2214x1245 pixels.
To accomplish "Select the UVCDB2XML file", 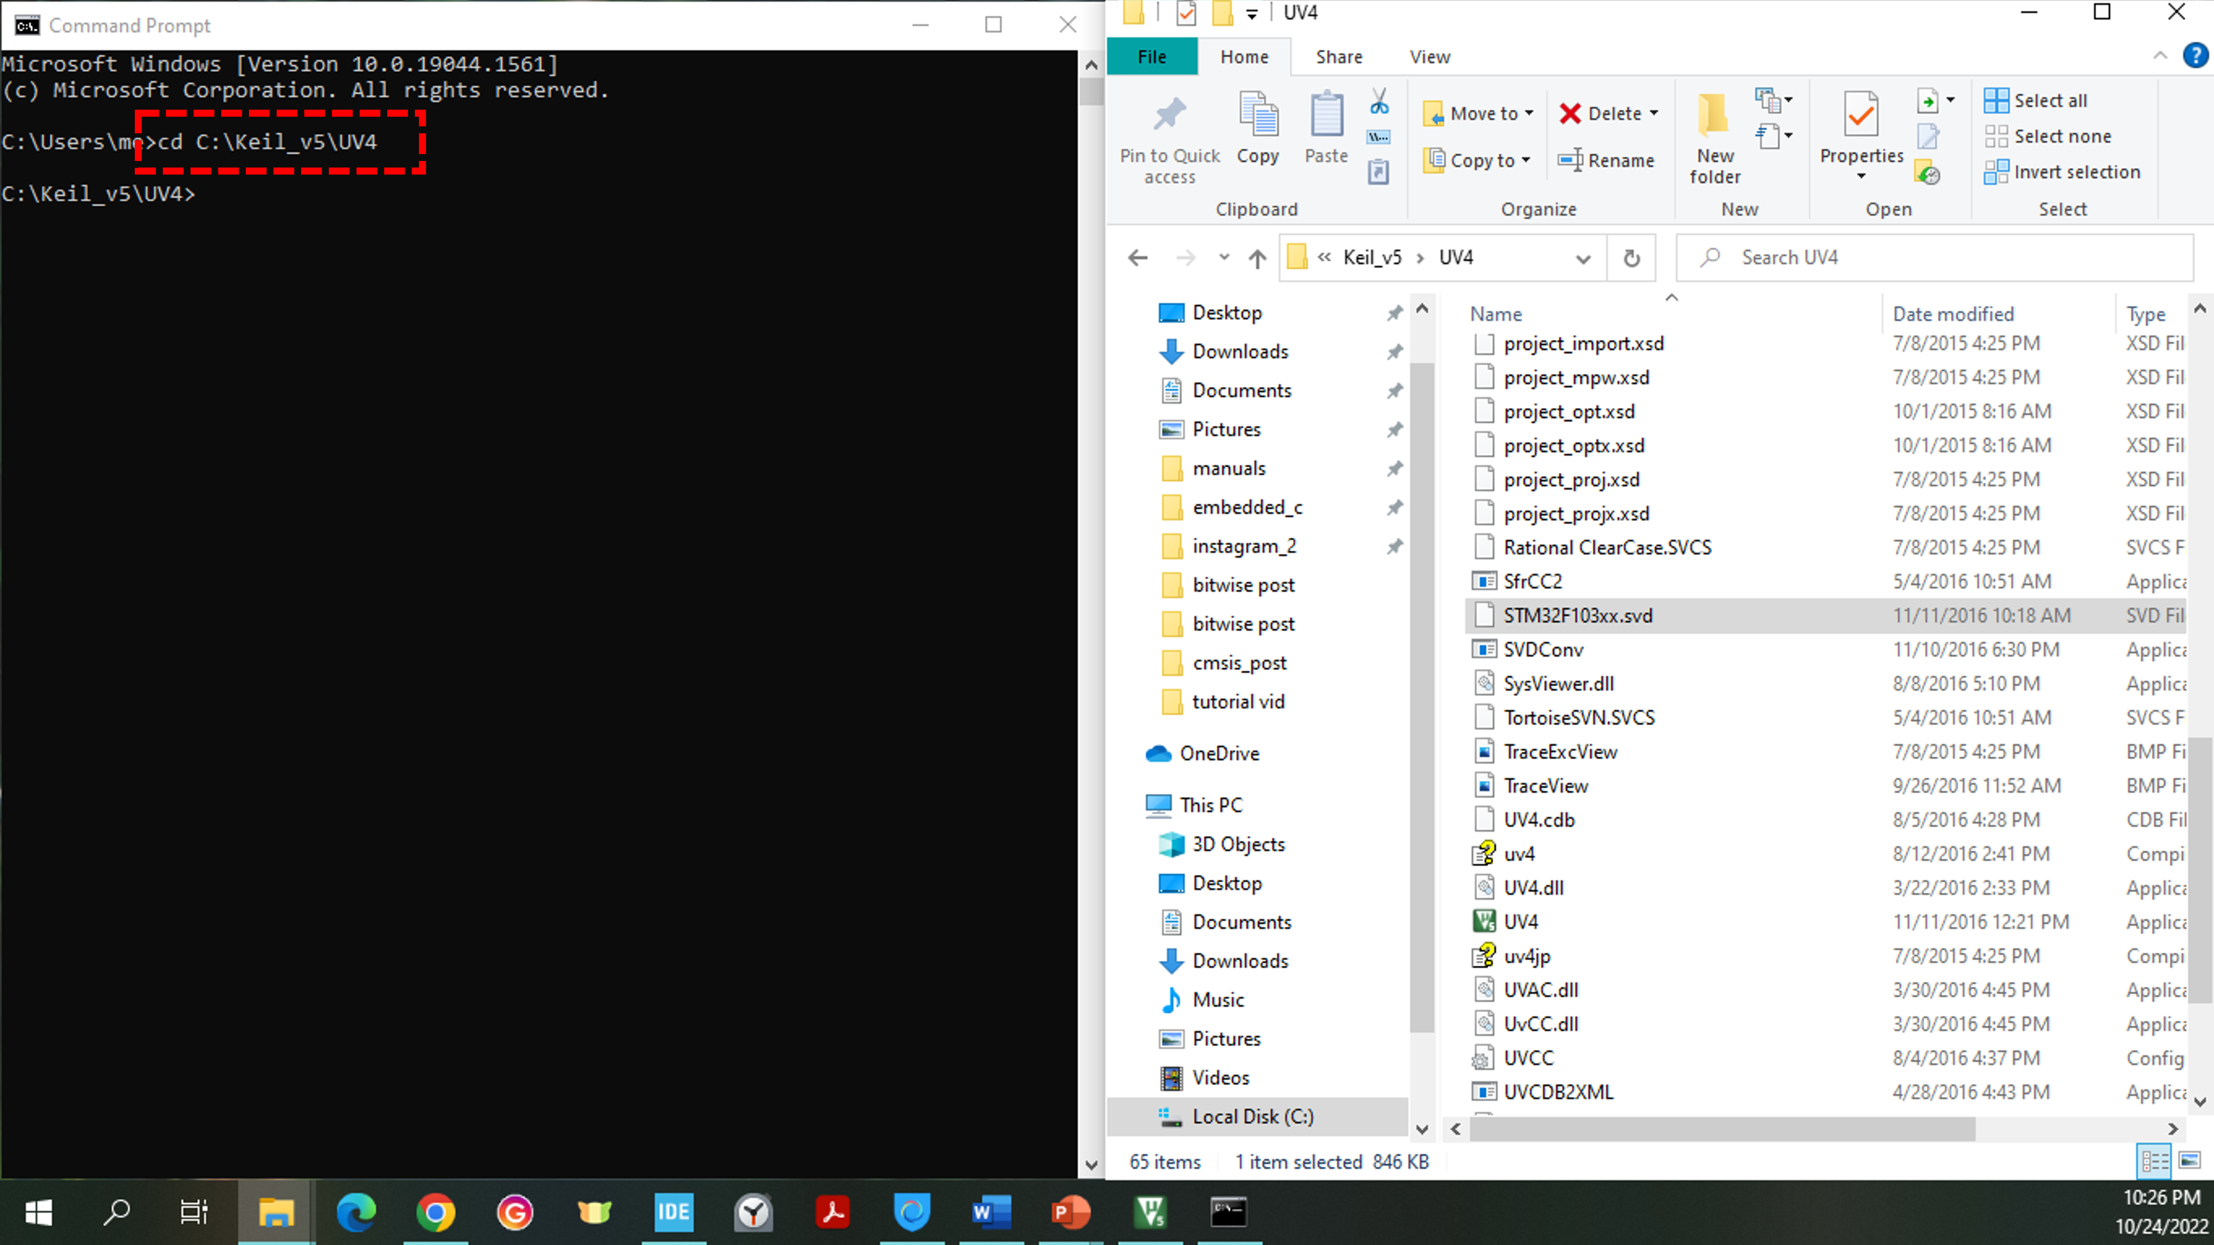I will pyautogui.click(x=1557, y=1092).
